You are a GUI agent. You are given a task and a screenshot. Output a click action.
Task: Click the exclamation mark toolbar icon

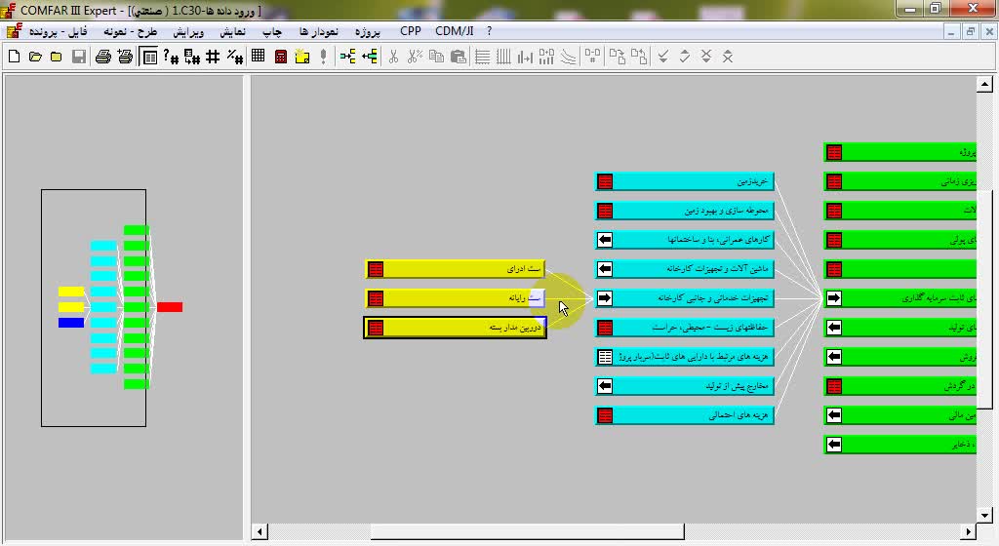pyautogui.click(x=323, y=57)
